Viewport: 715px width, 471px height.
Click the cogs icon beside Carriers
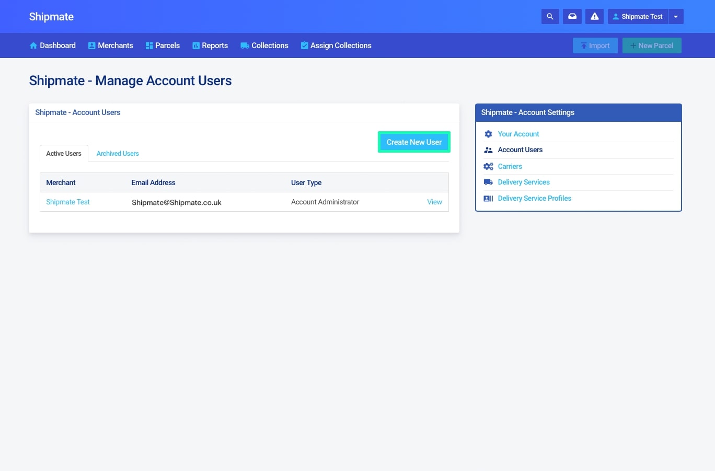click(488, 166)
